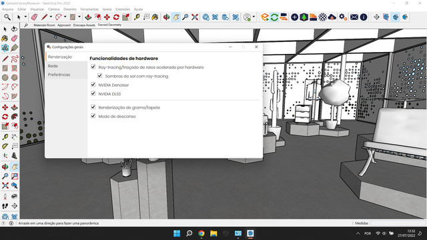Image resolution: width=427 pixels, height=240 pixels.
Task: Activate the Orbit tool in top toolbar
Action: click(166, 17)
